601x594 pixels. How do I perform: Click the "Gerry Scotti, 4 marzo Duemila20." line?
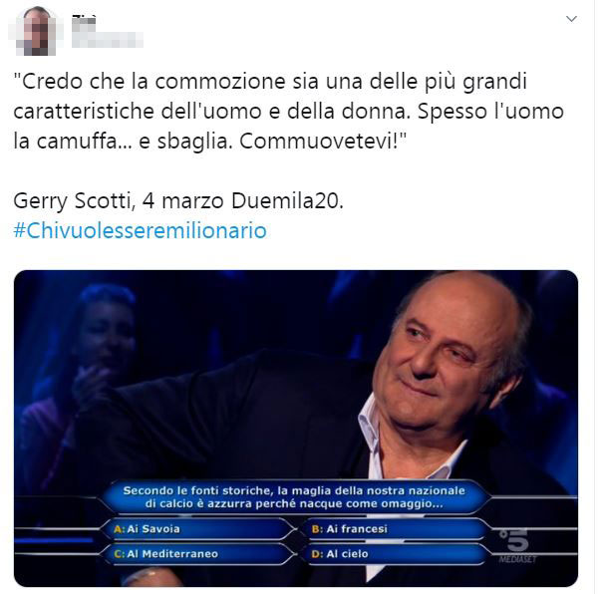178,200
